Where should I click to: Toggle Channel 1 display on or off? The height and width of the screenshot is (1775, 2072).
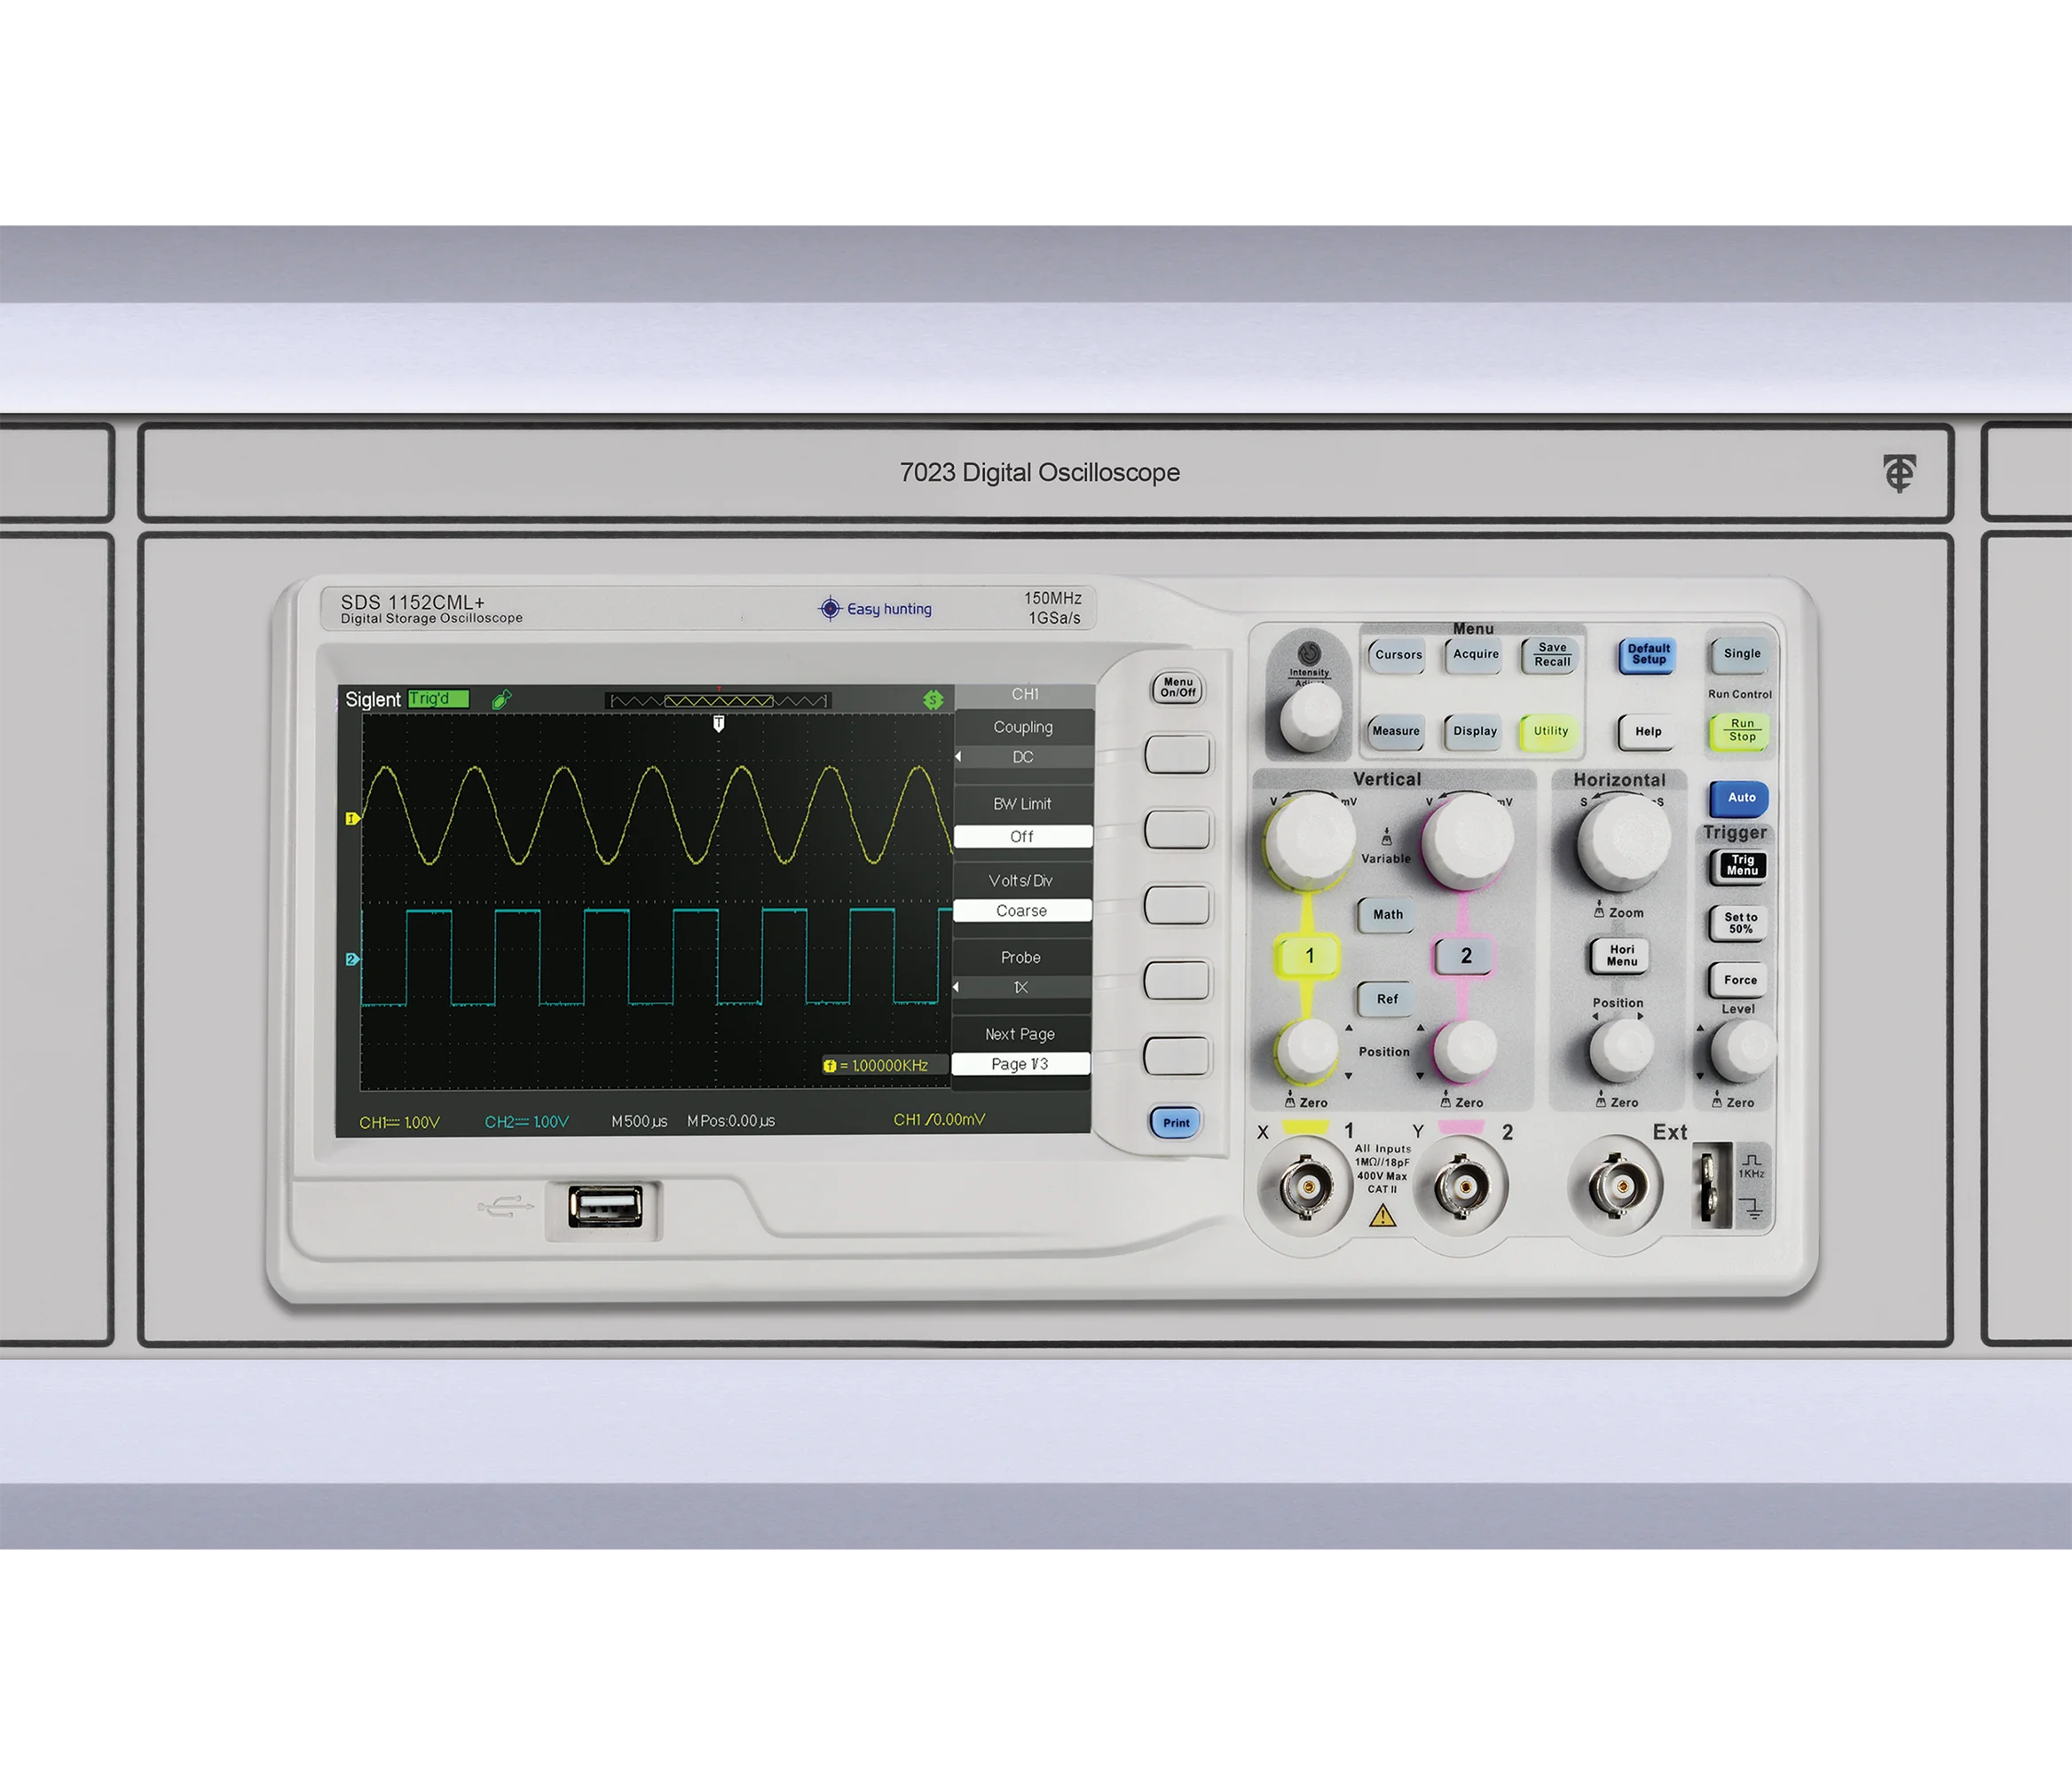(1310, 955)
